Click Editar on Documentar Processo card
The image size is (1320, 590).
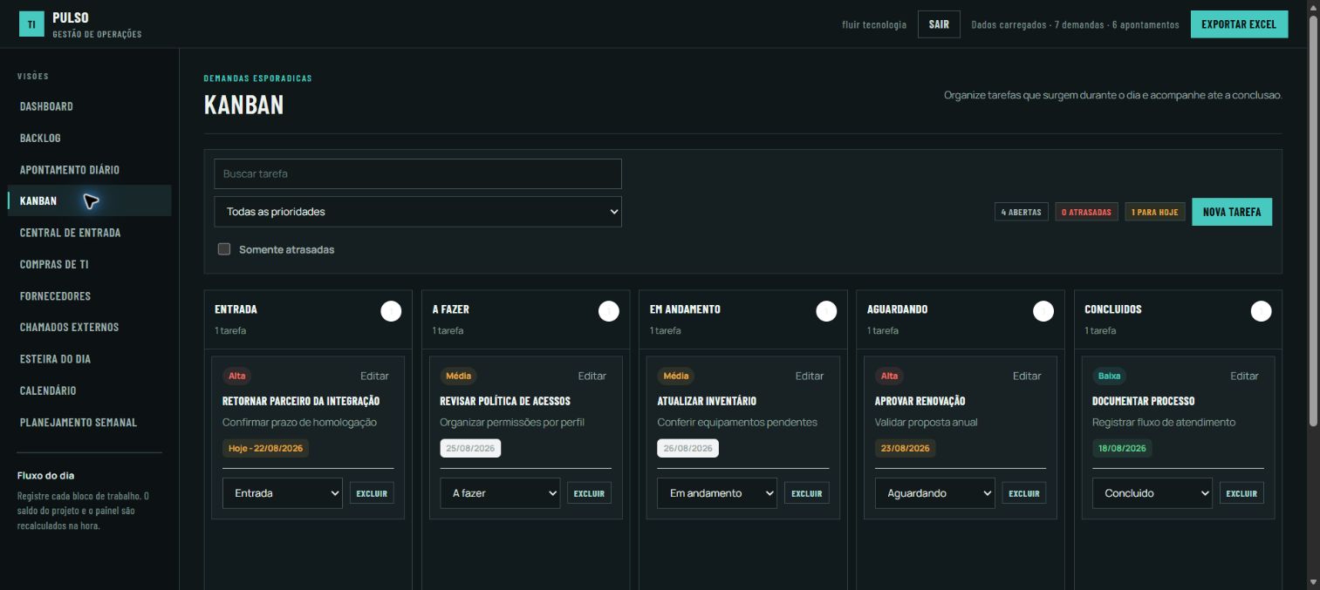coord(1244,376)
